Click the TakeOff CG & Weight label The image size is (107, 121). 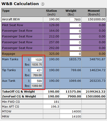(18, 91)
